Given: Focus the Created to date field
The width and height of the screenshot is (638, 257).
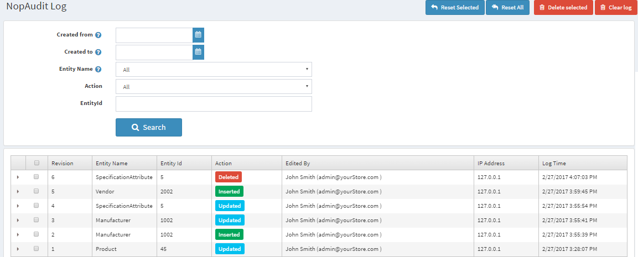Looking at the screenshot, I should 154,53.
